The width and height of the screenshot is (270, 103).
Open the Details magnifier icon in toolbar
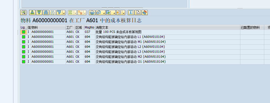[x=23, y=12]
